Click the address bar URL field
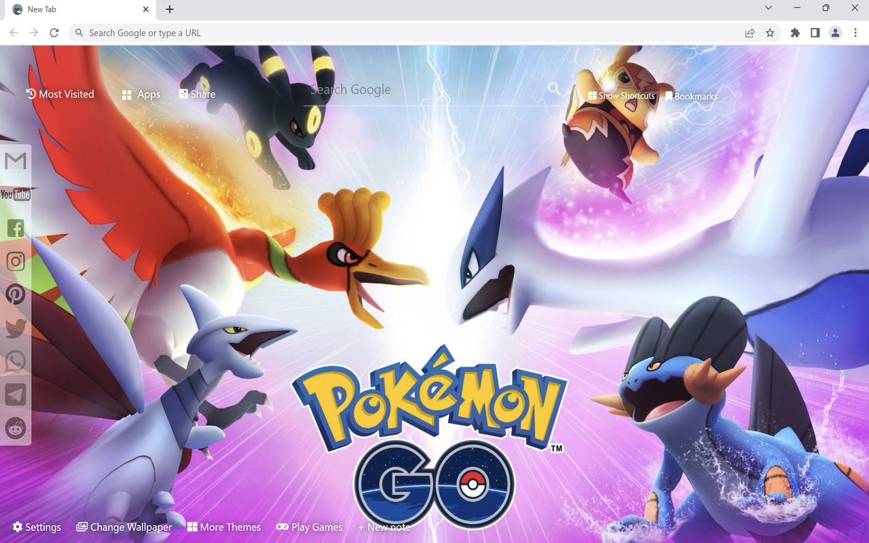Image resolution: width=869 pixels, height=543 pixels. [407, 33]
